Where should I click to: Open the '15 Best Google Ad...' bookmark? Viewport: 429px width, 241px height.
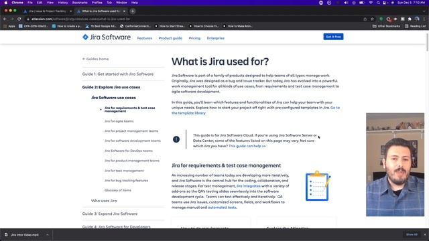(x=101, y=26)
